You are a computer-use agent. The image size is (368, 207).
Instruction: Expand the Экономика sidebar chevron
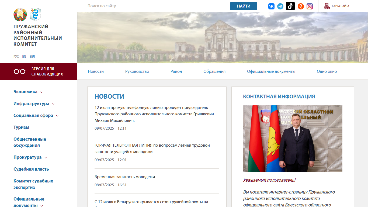tap(41, 92)
